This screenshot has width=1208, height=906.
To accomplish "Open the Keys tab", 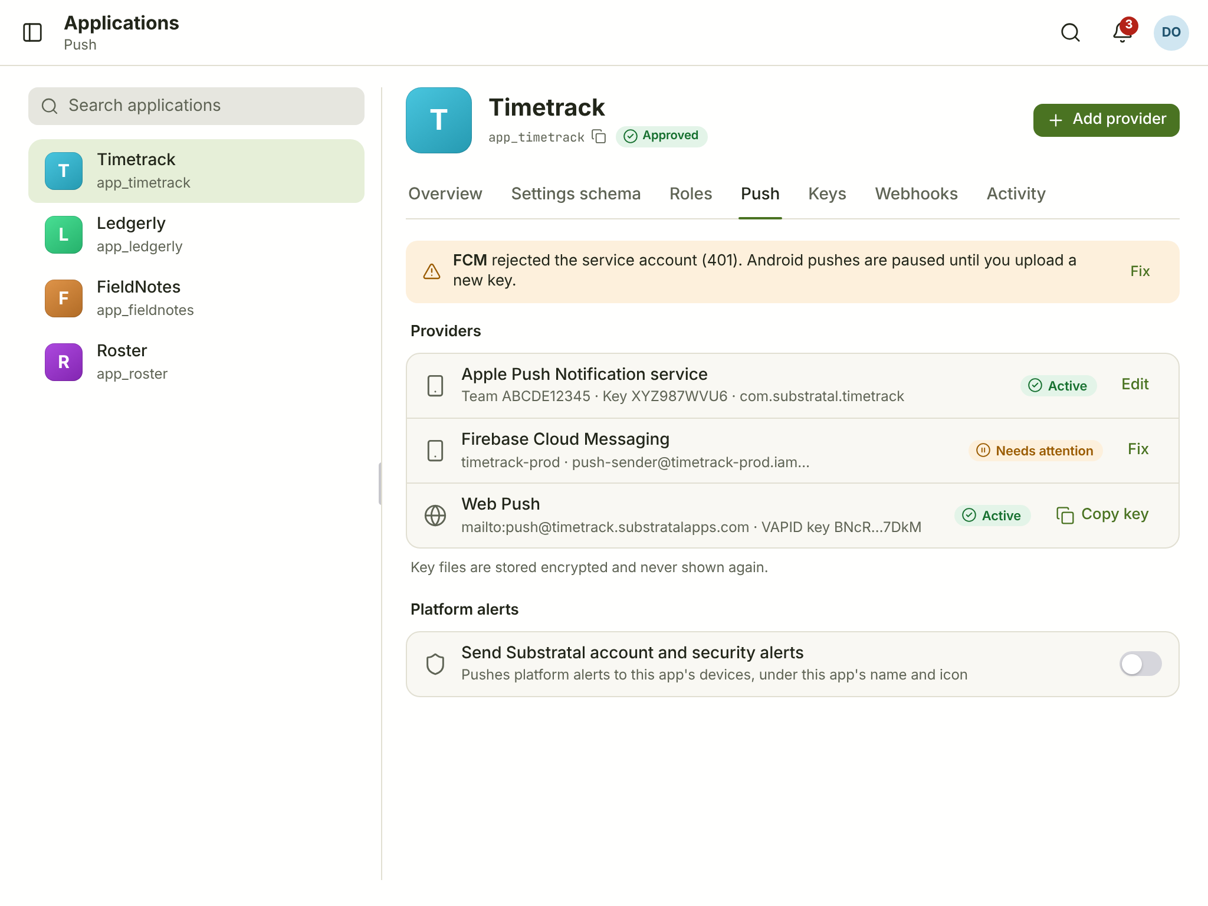I will coord(827,193).
